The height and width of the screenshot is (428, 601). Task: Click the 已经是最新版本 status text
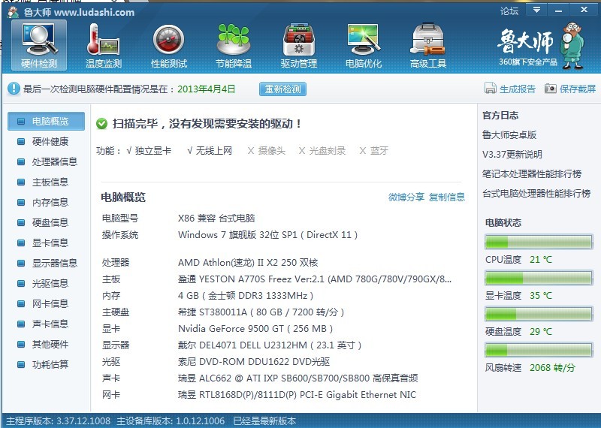[x=264, y=420]
